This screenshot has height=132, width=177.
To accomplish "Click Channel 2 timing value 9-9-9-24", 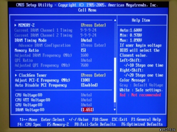I will tap(88, 35).
